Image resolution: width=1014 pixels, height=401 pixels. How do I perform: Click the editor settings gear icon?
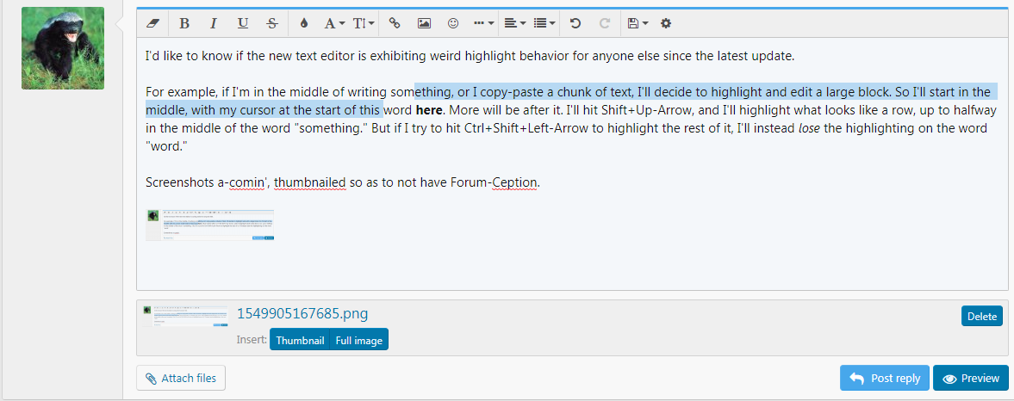(x=665, y=23)
